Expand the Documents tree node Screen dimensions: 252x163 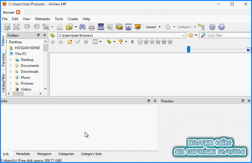click(10, 65)
